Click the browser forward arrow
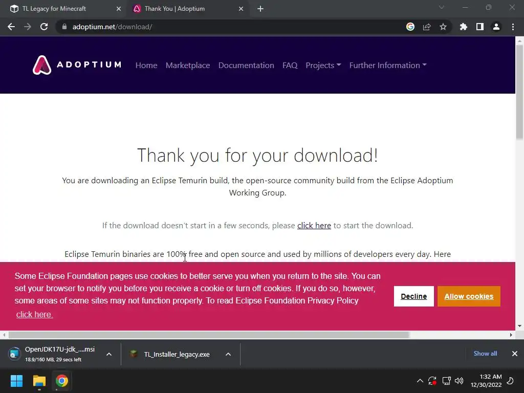524x393 pixels. click(28, 27)
